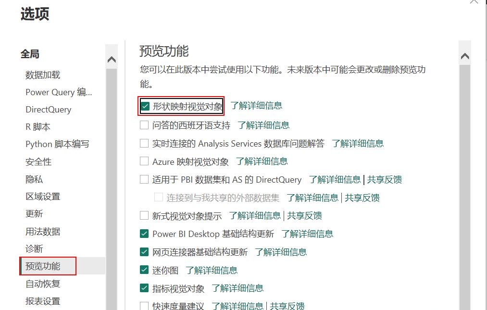Enable 问答的西班牙语支持 checkbox
Viewport: 487px width, 310px height.
coord(144,125)
